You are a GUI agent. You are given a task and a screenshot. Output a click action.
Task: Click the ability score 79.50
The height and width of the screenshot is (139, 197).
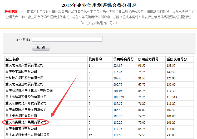pyautogui.click(x=142, y=135)
